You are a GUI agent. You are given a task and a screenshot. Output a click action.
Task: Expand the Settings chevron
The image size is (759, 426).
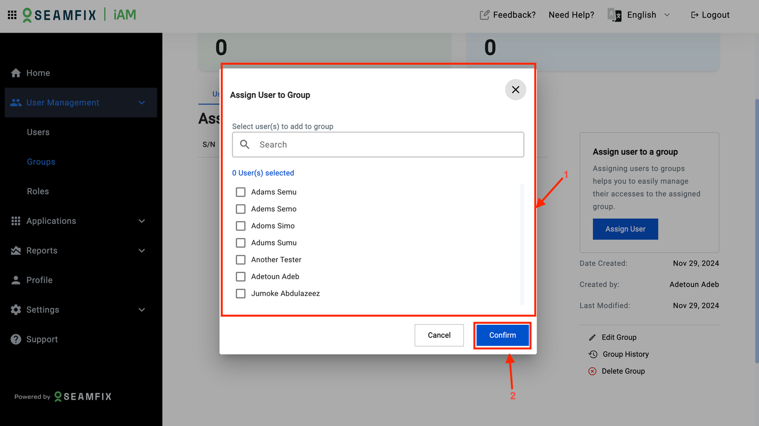click(x=142, y=310)
